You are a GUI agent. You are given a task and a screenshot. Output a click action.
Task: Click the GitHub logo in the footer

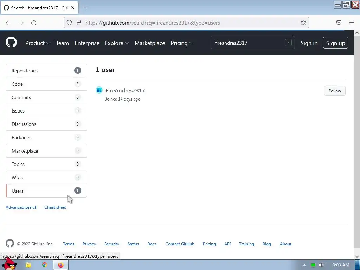click(x=10, y=243)
